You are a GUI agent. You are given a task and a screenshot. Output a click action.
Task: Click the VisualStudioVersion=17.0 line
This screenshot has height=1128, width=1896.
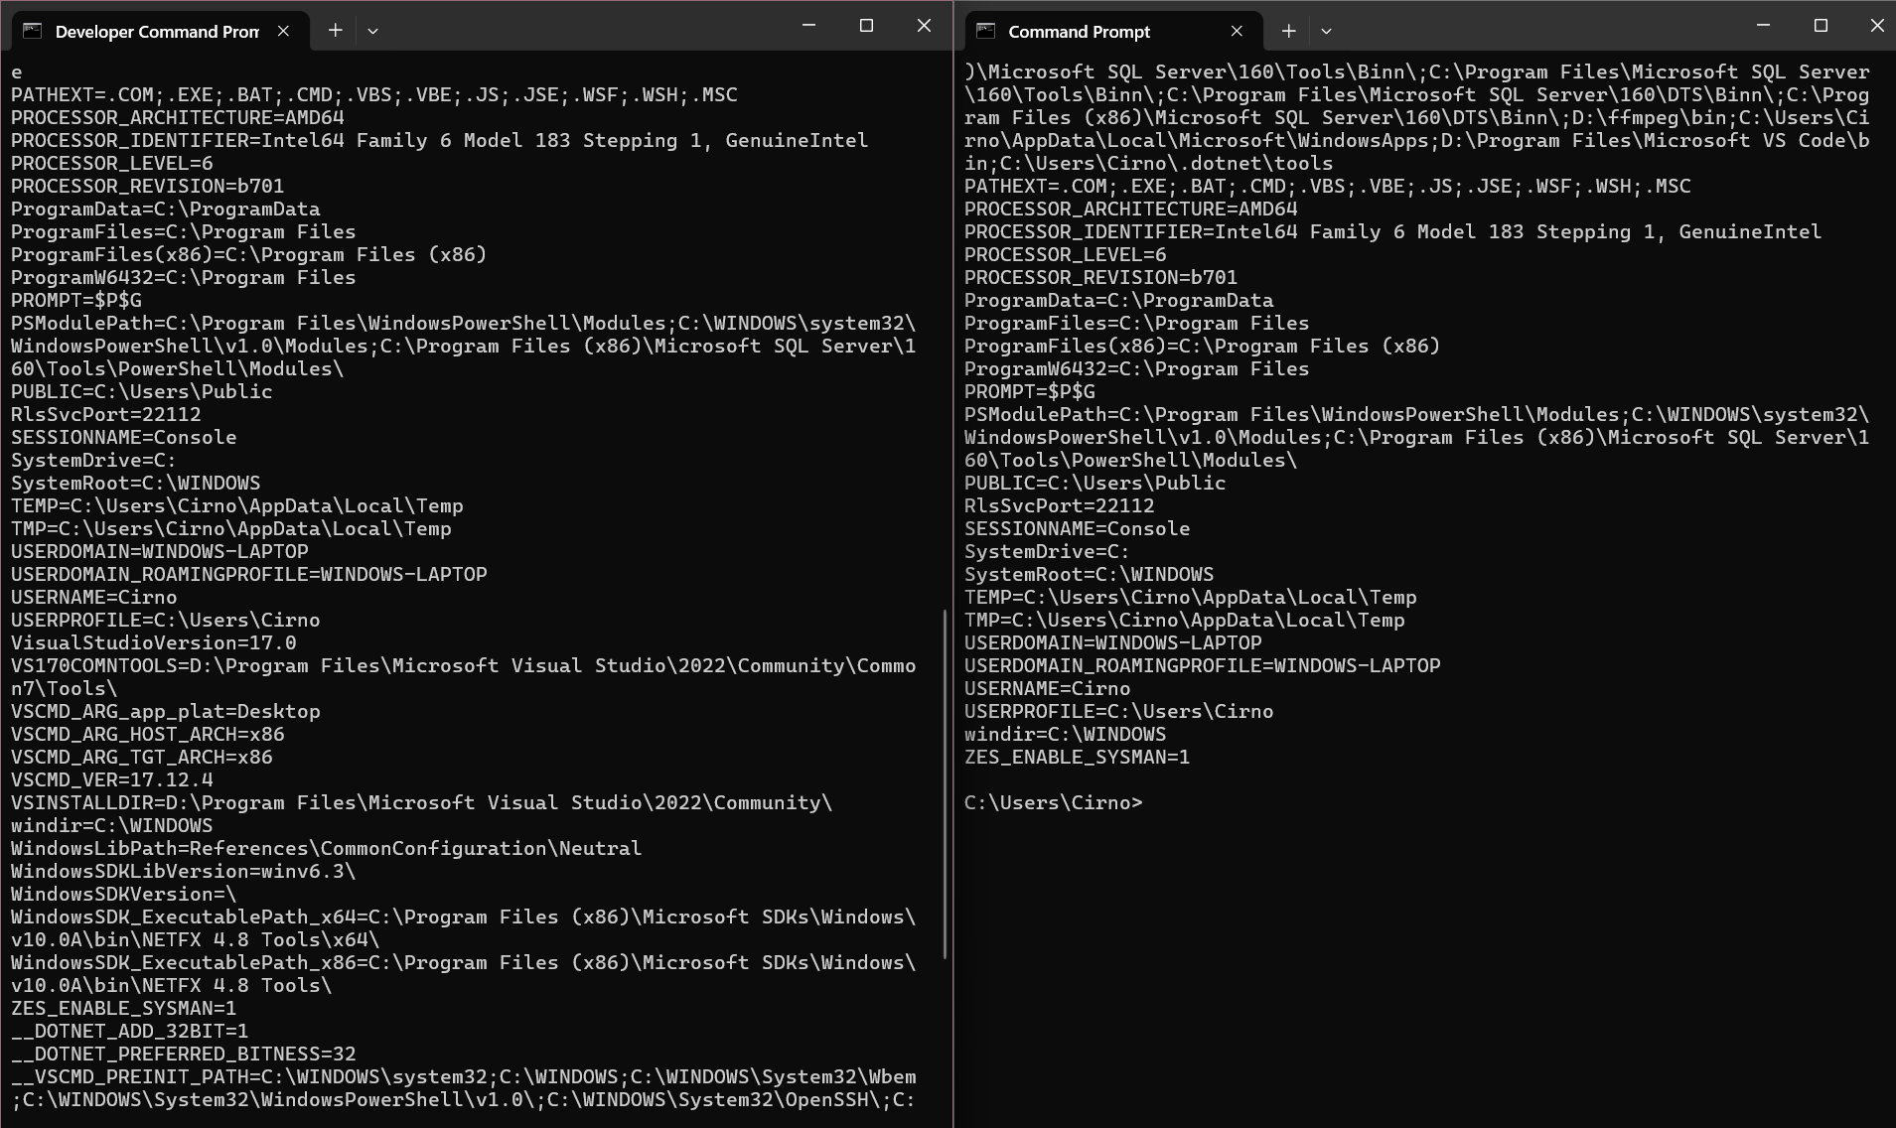(154, 642)
